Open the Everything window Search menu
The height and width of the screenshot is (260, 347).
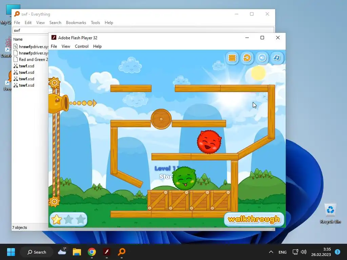[55, 23]
